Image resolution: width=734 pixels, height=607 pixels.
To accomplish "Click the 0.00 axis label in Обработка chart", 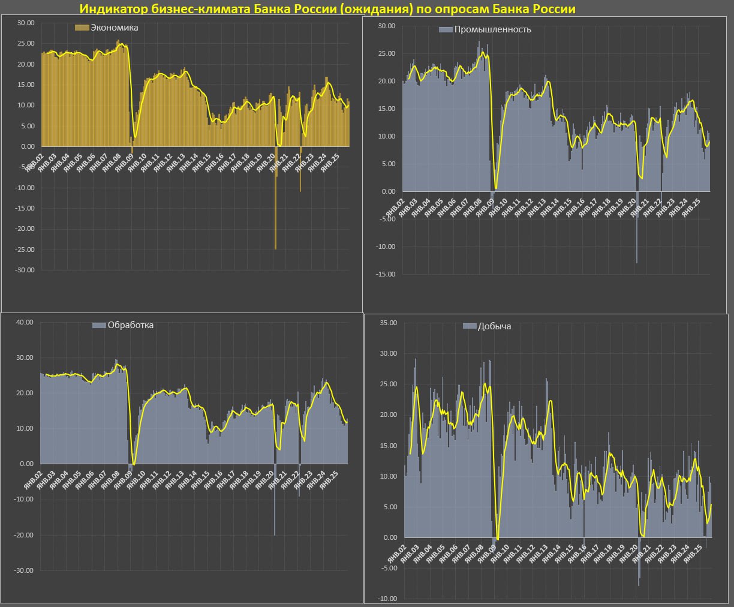I will tap(26, 464).
